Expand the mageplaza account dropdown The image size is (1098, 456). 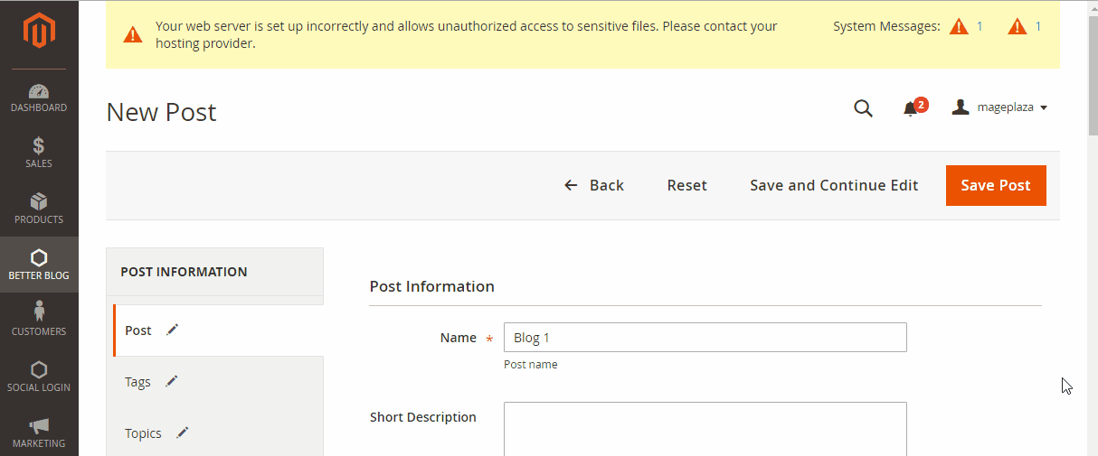999,107
